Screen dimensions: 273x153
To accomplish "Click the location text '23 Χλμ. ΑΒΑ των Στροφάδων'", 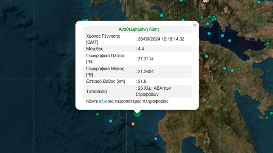I will click(153, 91).
